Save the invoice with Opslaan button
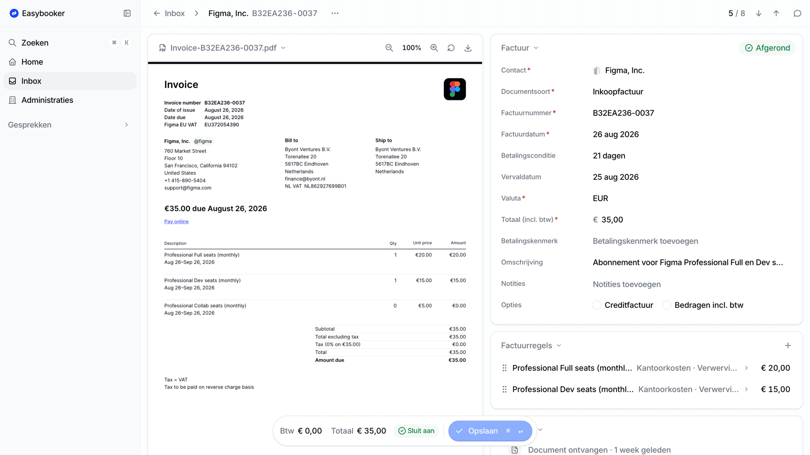The image size is (810, 455). pyautogui.click(x=490, y=431)
